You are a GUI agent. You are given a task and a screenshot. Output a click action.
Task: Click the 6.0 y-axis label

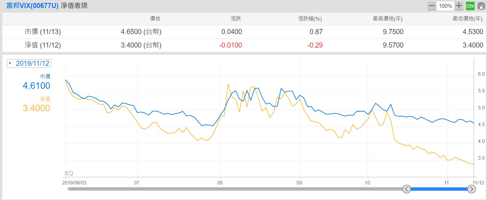point(481,74)
